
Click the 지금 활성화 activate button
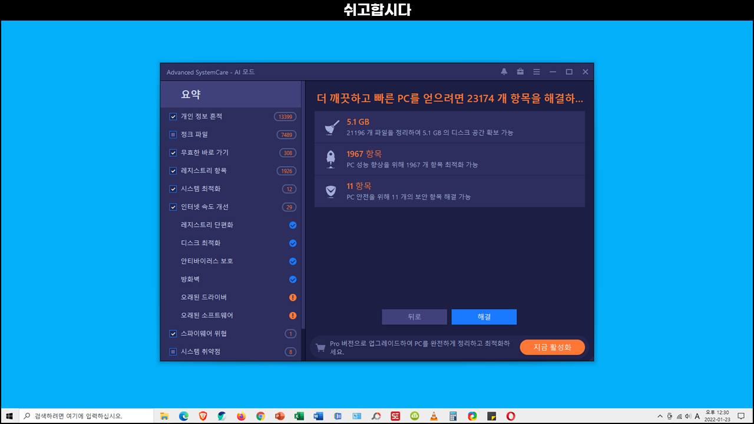coord(553,347)
